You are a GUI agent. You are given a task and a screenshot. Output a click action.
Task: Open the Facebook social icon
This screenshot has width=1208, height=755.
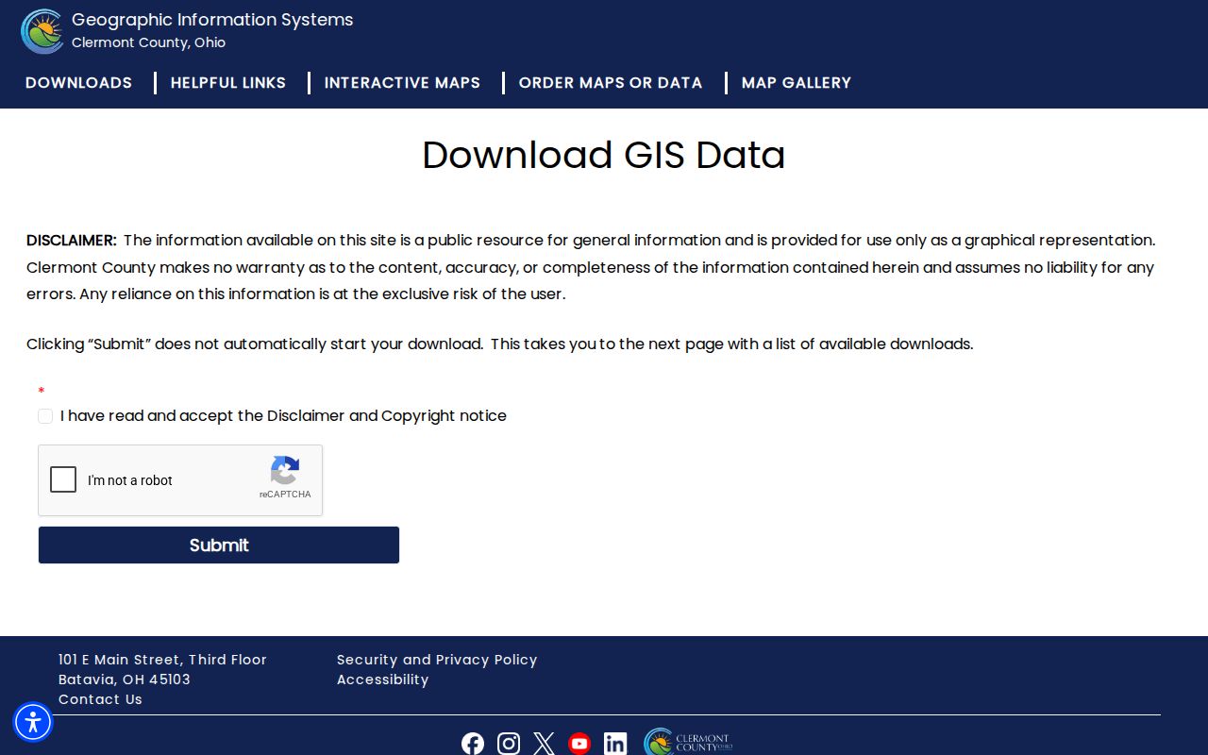pos(473,744)
